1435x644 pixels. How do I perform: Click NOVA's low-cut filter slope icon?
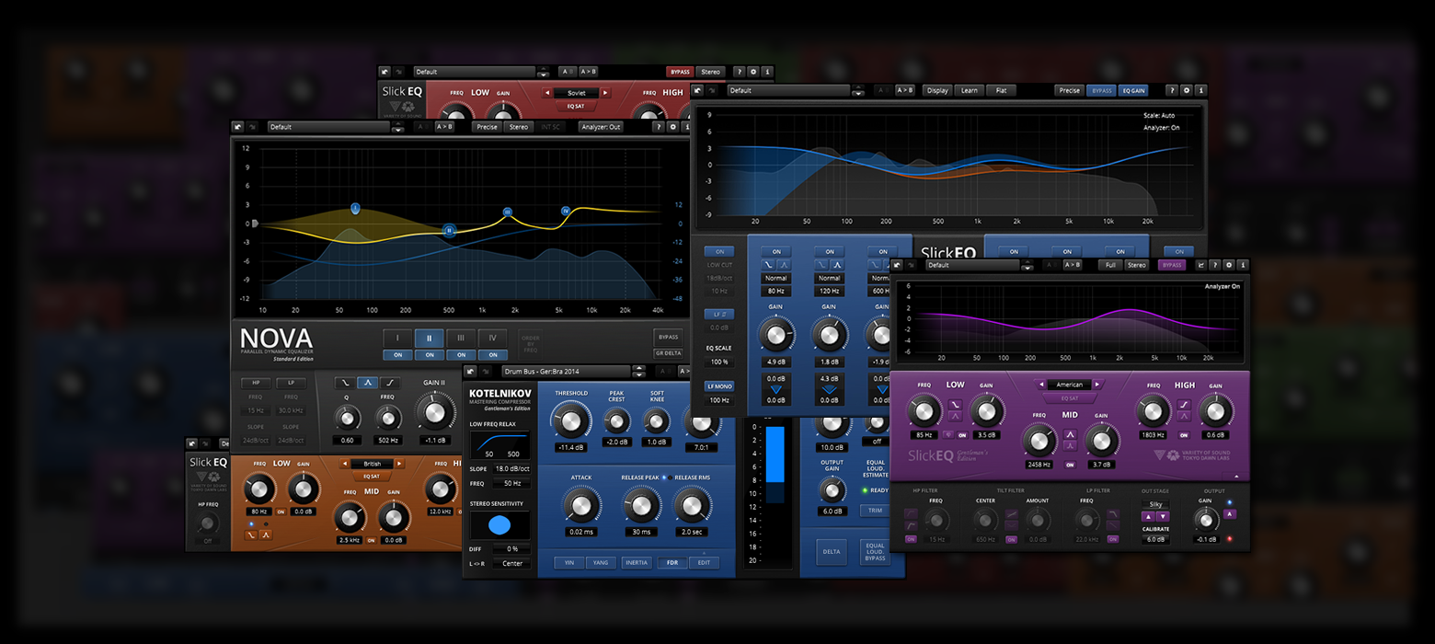[344, 383]
